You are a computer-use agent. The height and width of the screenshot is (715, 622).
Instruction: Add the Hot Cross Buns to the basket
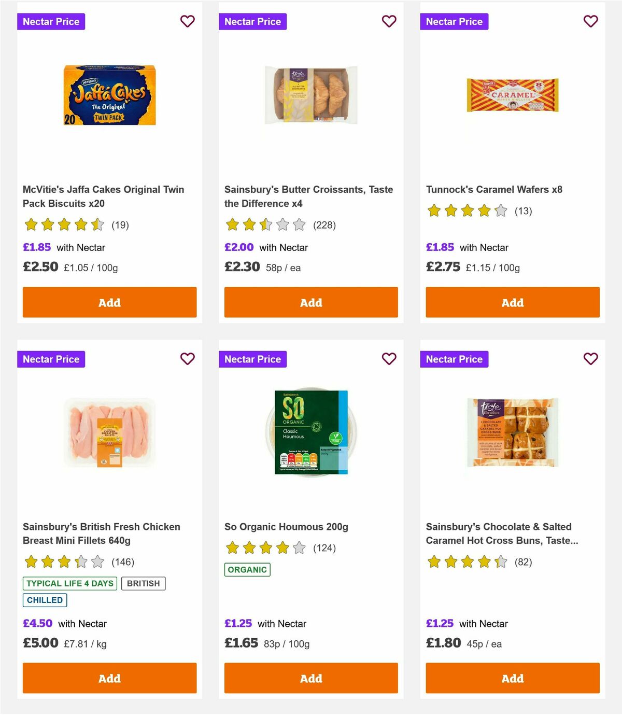[x=512, y=678]
